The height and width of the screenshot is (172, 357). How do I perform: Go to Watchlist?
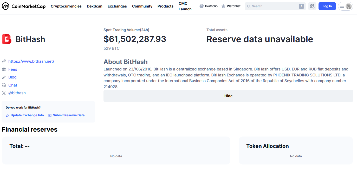[x=231, y=6]
